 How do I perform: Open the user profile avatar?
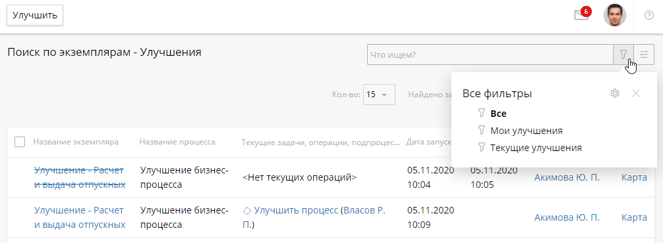[614, 15]
